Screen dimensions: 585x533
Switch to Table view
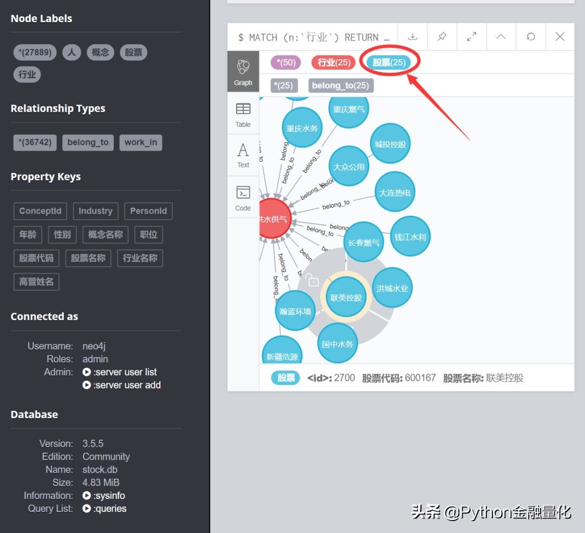[243, 114]
